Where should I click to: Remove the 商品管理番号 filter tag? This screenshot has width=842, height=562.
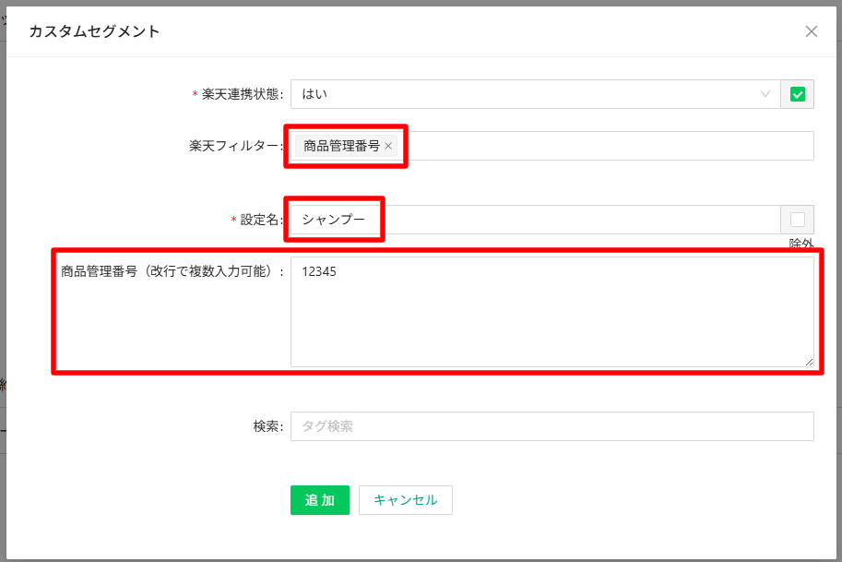388,146
